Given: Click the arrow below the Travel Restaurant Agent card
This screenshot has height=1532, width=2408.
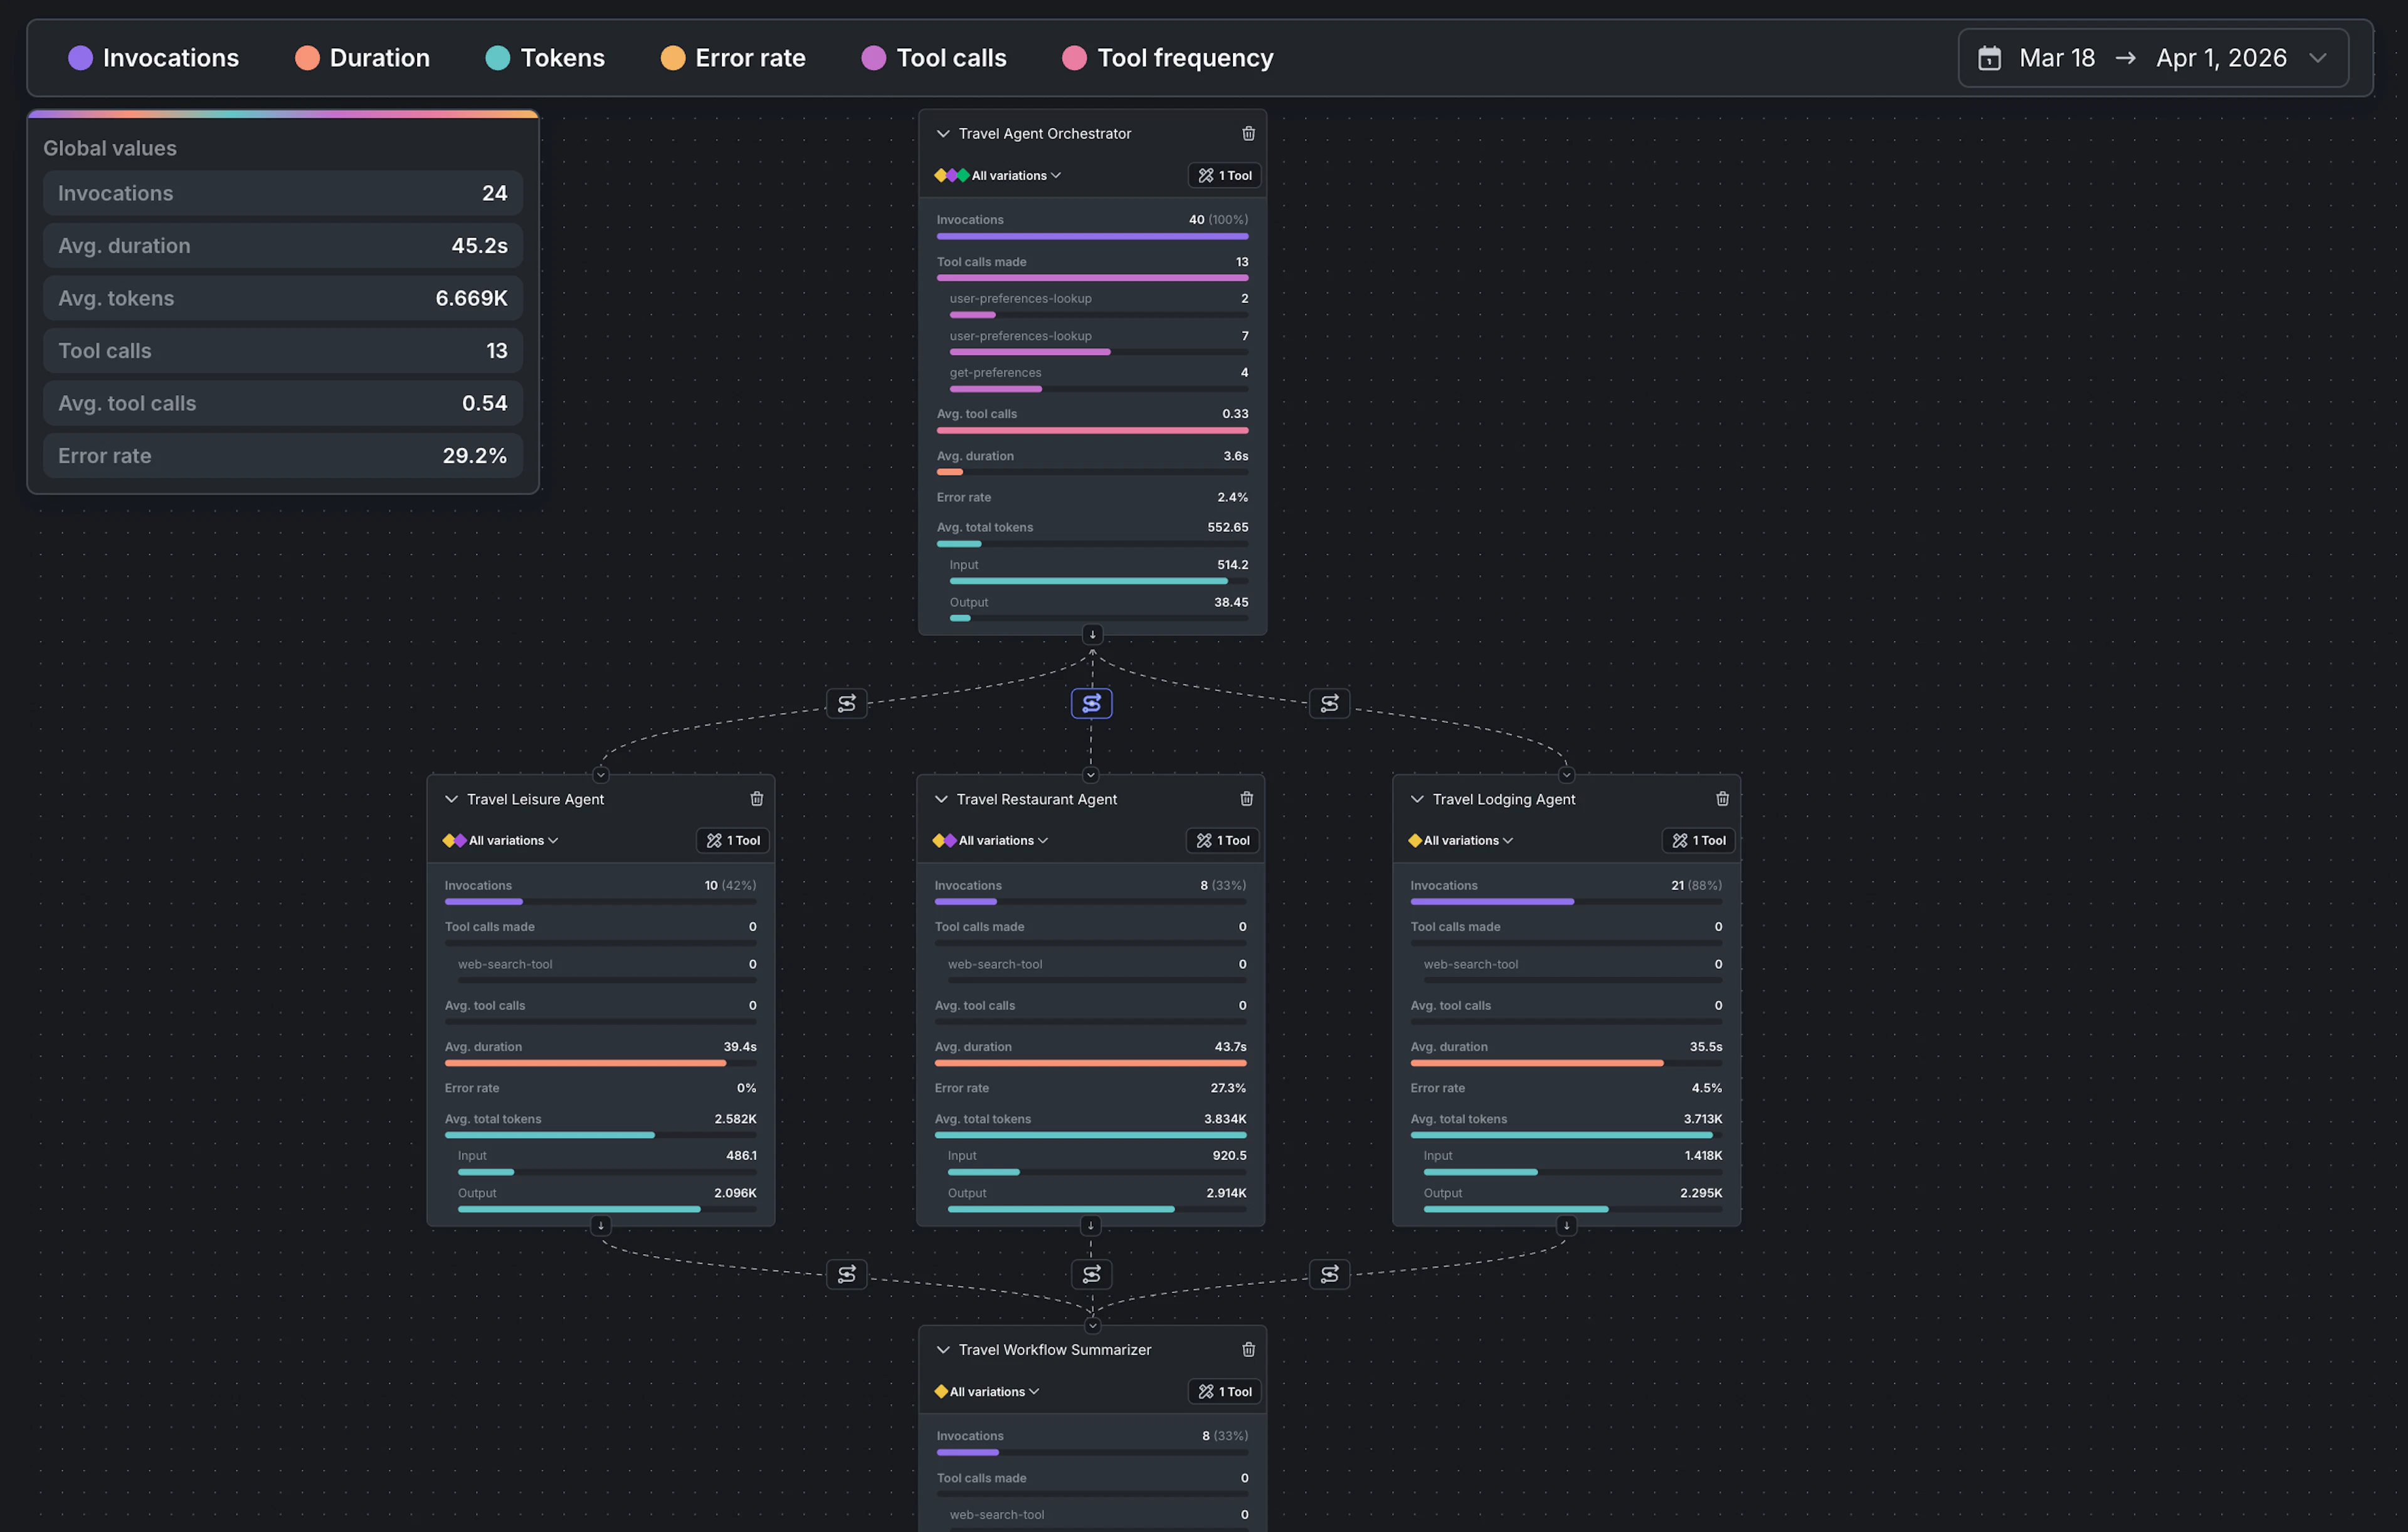Looking at the screenshot, I should point(1090,1225).
